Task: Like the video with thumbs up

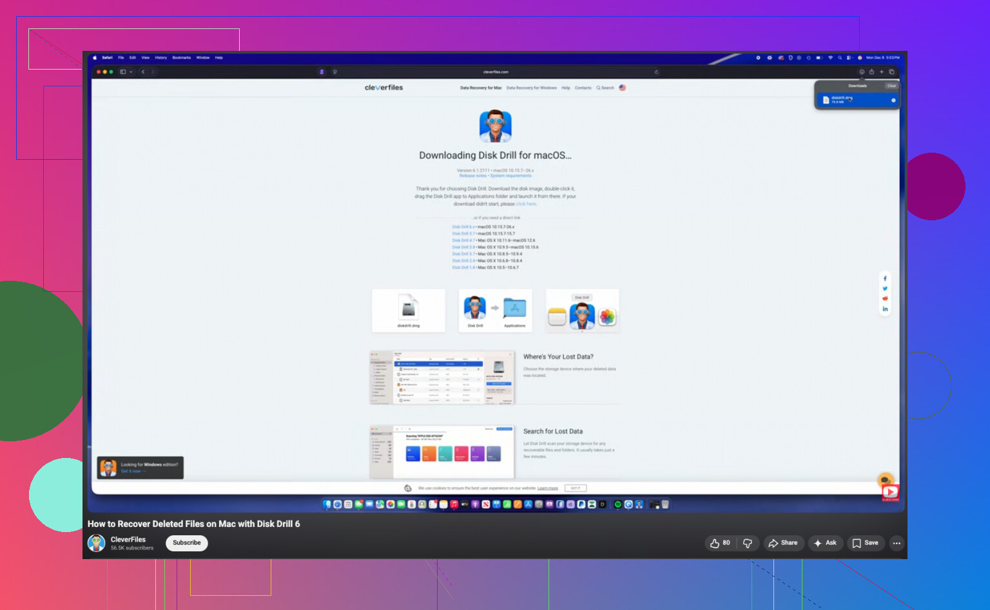Action: pyautogui.click(x=721, y=543)
